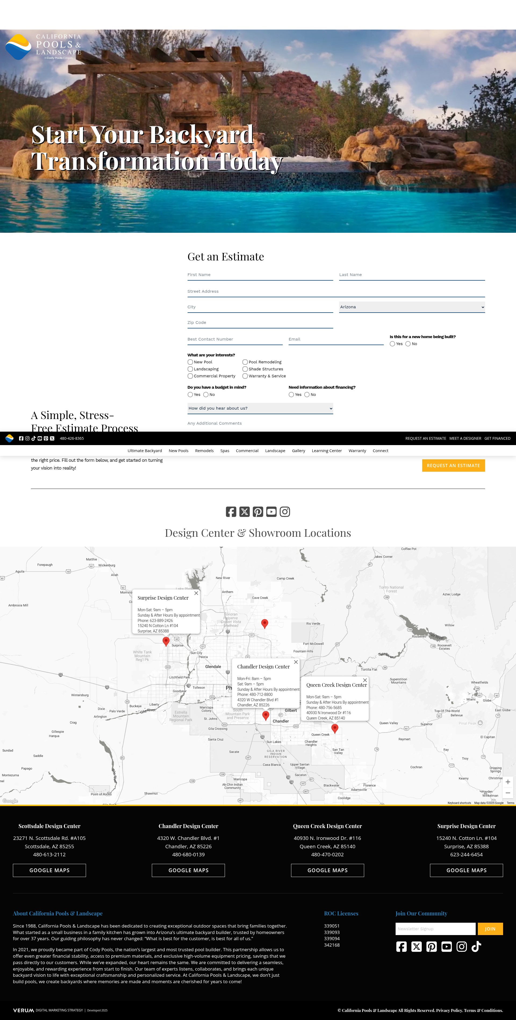Image resolution: width=516 pixels, height=1020 pixels.
Task: Check the Shade Structures interest box
Action: tap(245, 369)
